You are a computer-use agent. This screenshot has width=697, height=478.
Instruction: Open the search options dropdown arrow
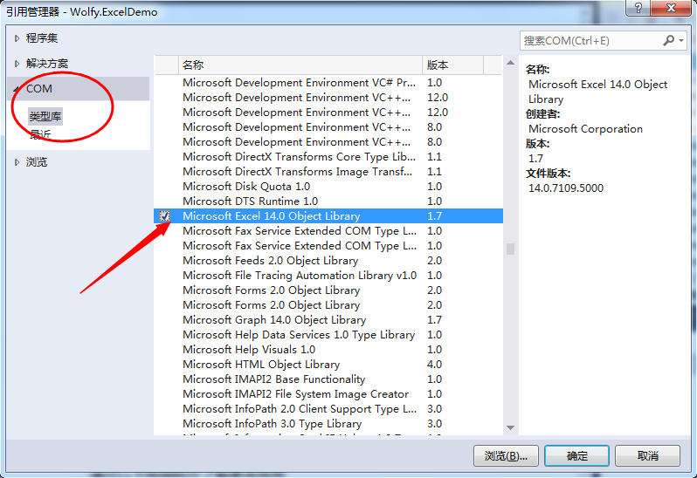click(x=681, y=41)
